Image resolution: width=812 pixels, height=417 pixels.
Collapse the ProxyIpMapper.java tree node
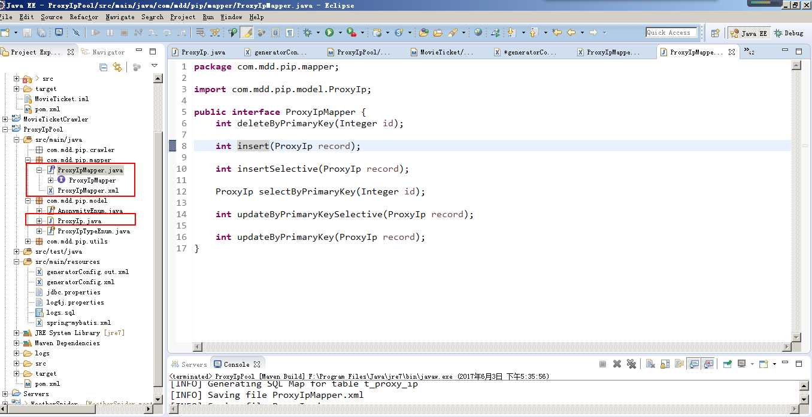[x=39, y=170]
